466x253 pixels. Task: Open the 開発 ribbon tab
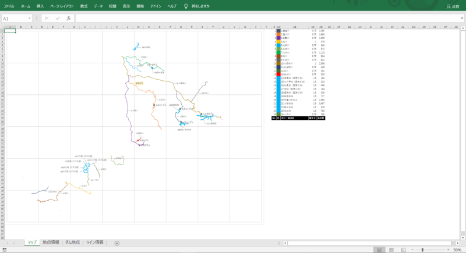(x=140, y=6)
